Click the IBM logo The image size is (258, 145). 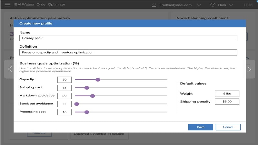[x=248, y=5]
